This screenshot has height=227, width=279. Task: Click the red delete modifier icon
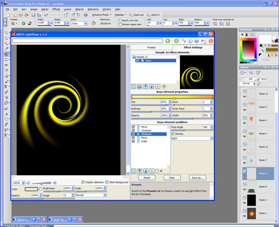(151, 171)
